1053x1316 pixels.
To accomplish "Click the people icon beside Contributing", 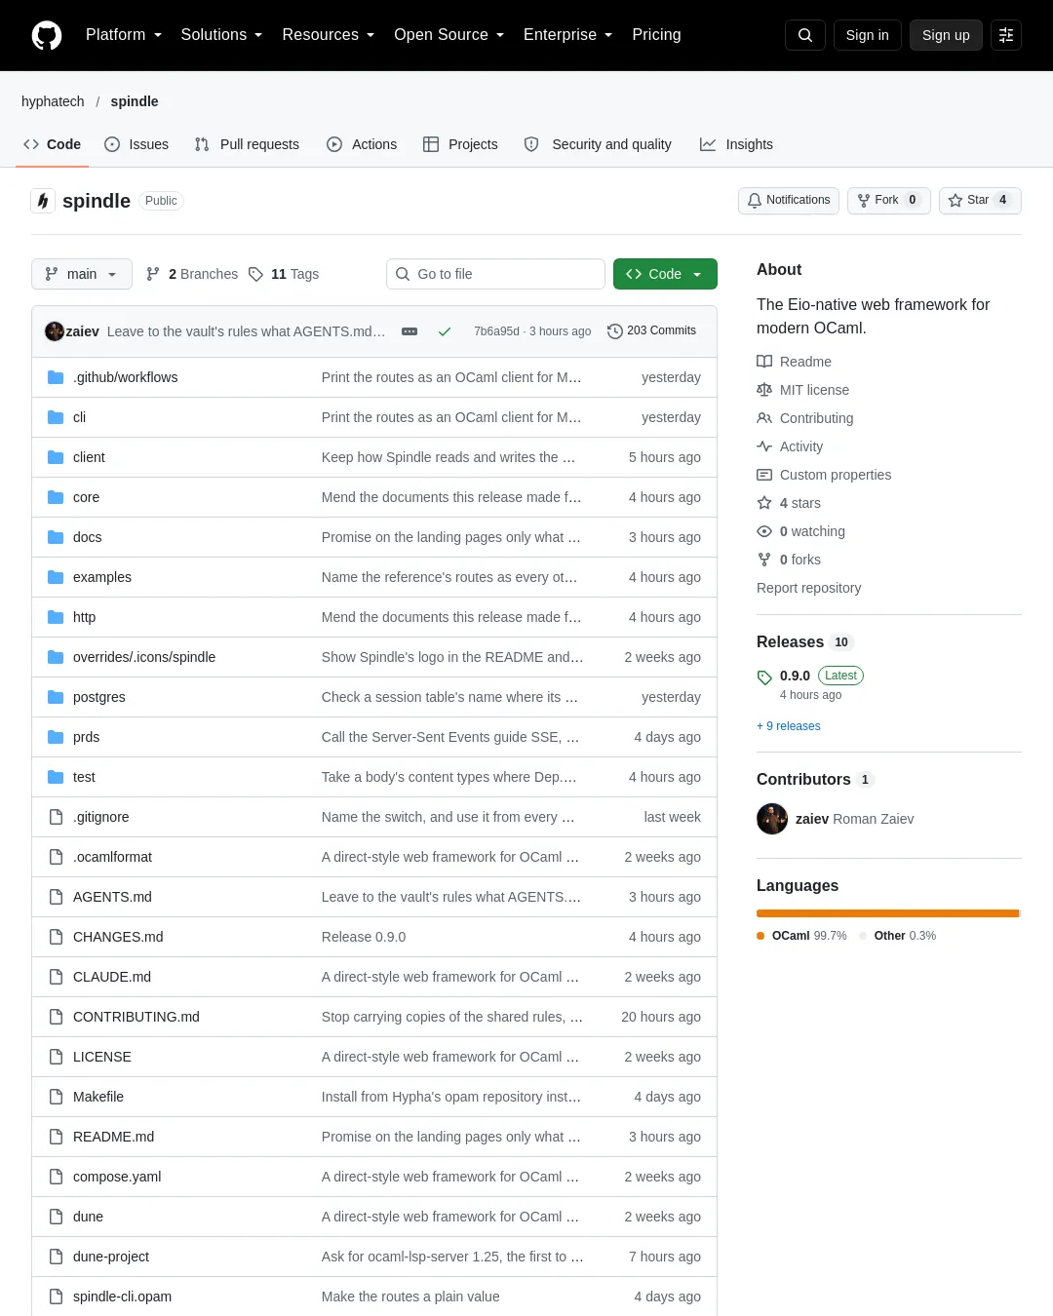I will pos(764,418).
